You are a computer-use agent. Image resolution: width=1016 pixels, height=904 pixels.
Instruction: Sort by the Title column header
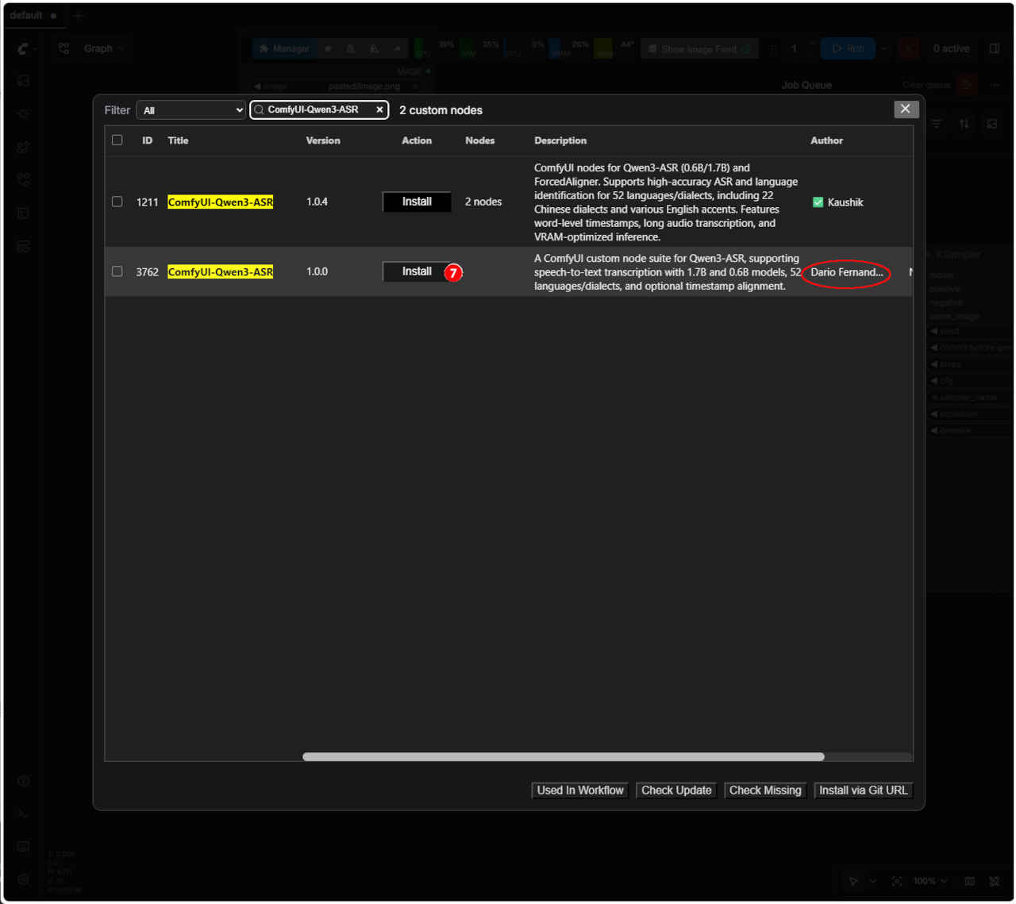coord(178,140)
